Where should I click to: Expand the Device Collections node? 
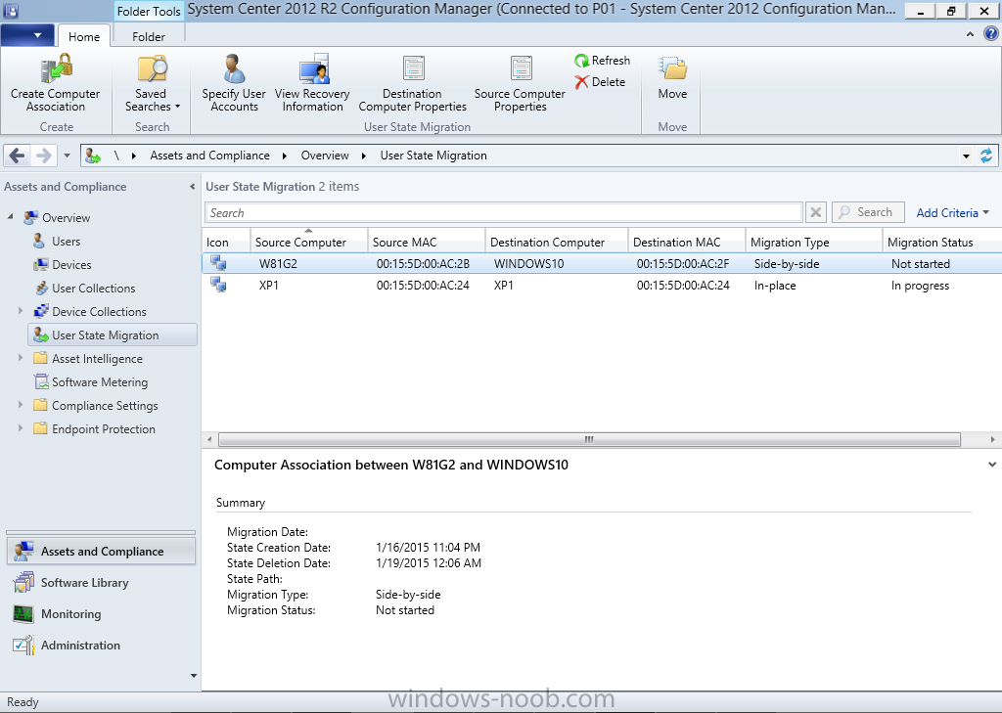pos(21,311)
